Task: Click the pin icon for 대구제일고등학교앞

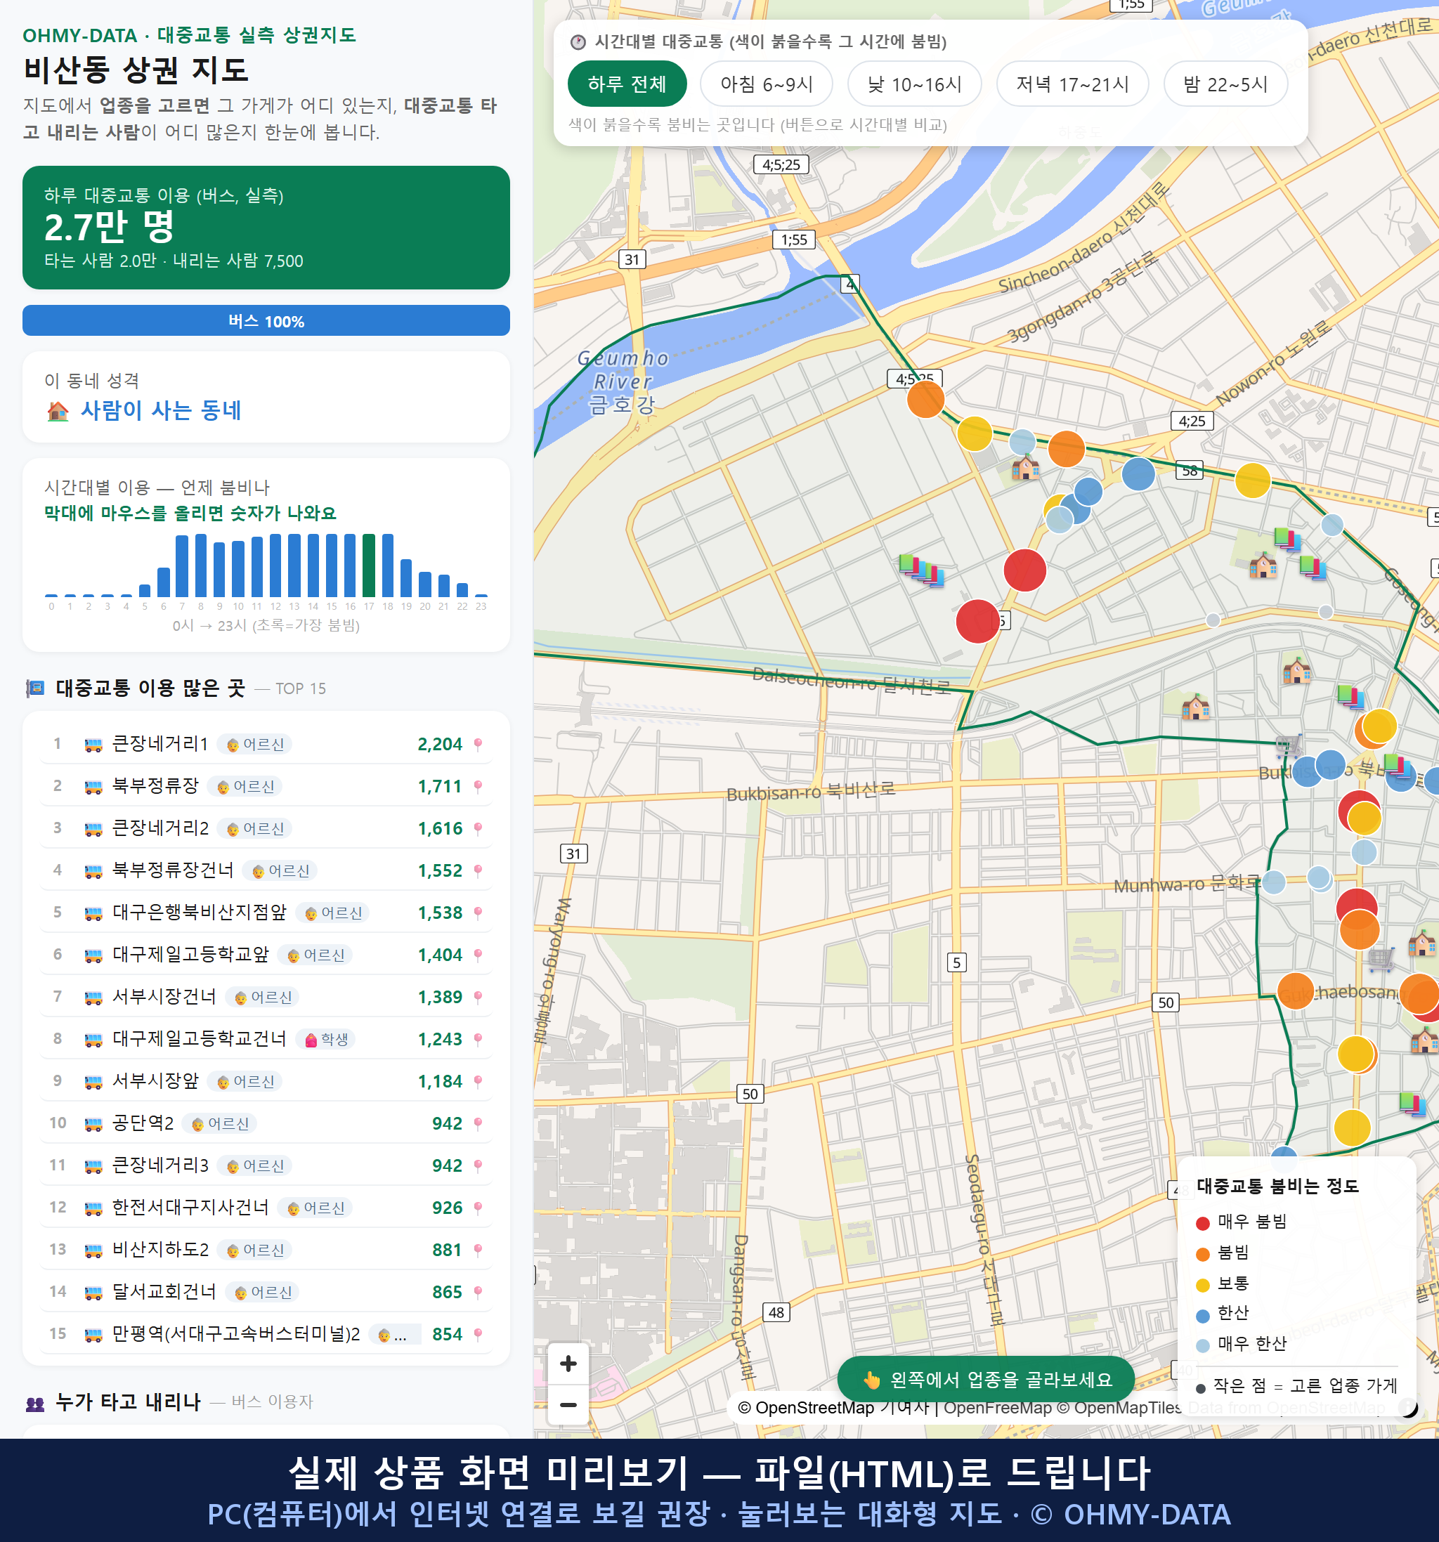Action: click(x=478, y=955)
